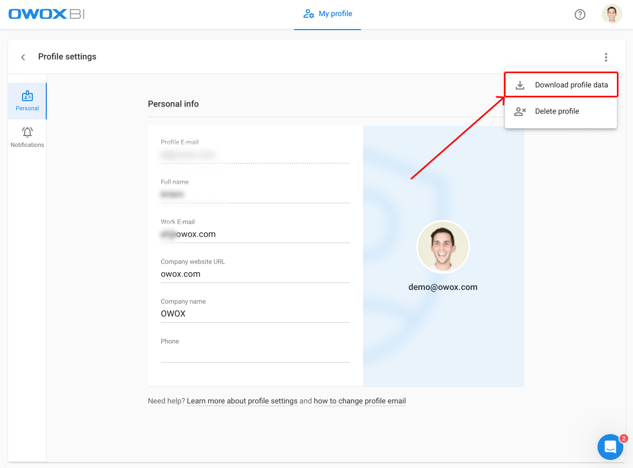This screenshot has width=633, height=468.
Task: Click the Profile E-mail field
Action: [255, 154]
